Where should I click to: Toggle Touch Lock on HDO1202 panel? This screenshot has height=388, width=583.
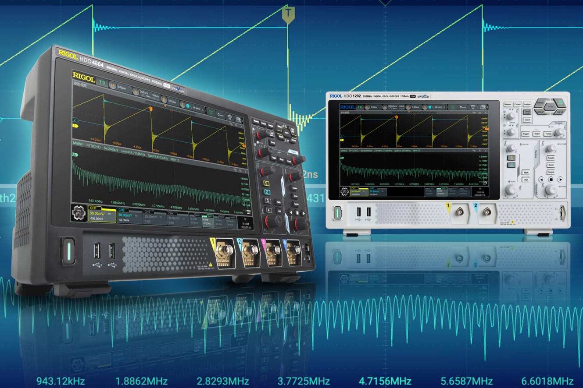click(527, 113)
